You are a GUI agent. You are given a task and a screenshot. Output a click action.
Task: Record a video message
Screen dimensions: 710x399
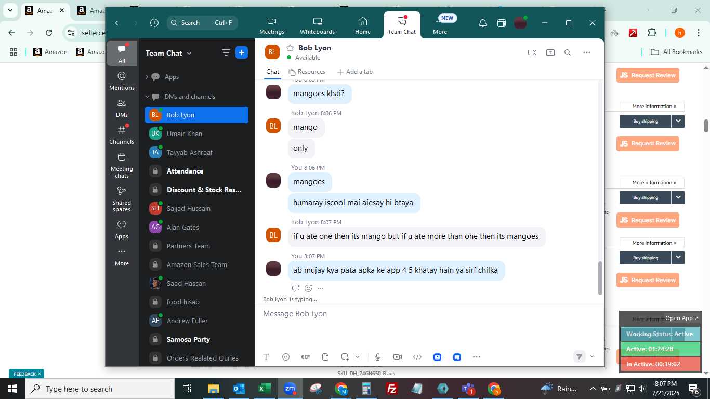pos(398,357)
